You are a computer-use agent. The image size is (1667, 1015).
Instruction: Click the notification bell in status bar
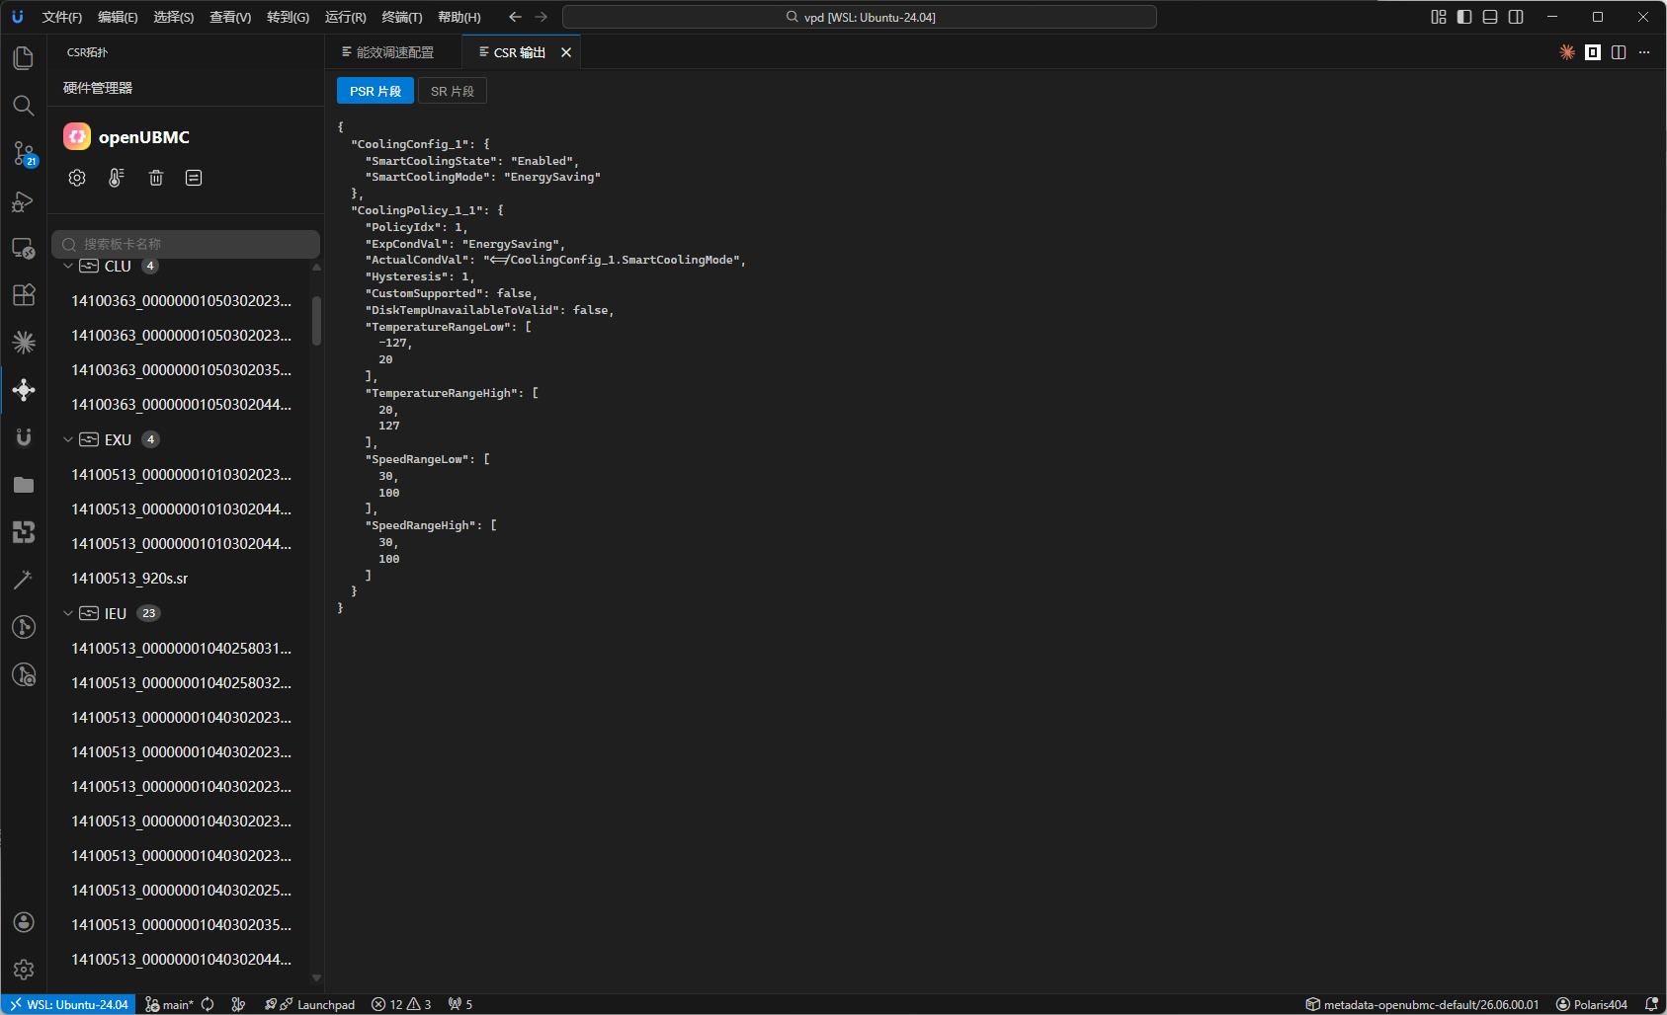1650,1004
